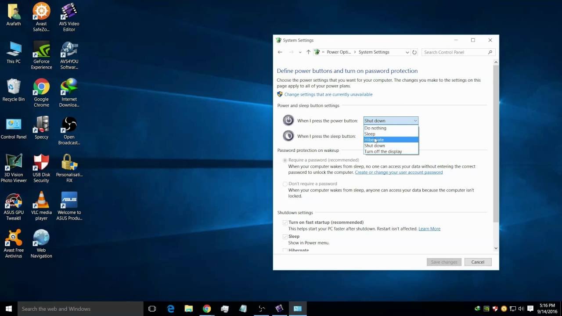Select GeForce Experience desktop shortcut

coord(41,55)
